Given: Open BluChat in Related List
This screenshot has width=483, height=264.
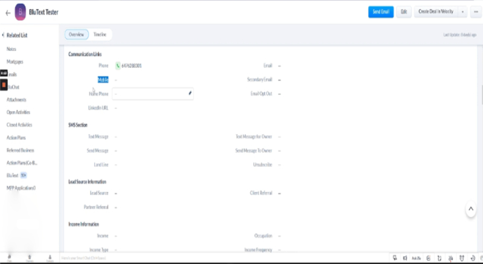Looking at the screenshot, I should (13, 87).
